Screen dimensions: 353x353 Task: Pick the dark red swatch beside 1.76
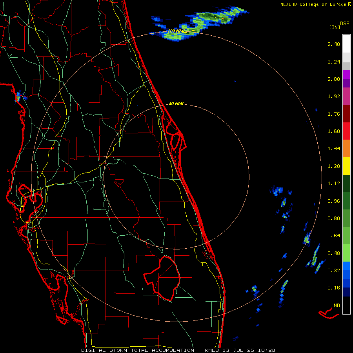346,114
